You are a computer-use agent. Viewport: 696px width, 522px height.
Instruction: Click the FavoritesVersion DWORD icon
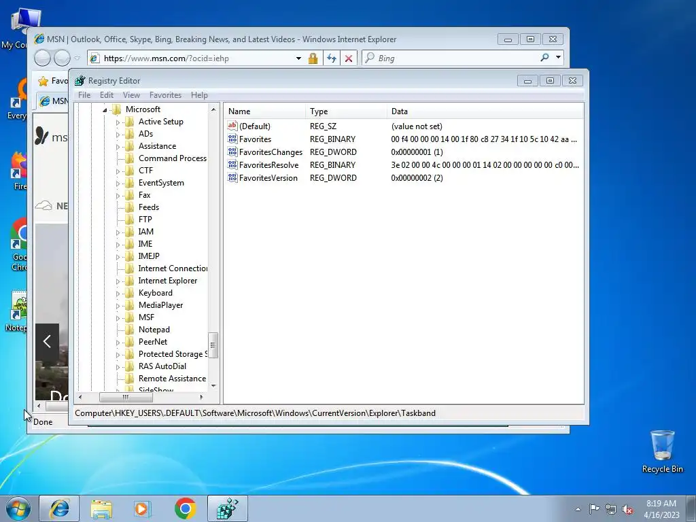tap(232, 177)
